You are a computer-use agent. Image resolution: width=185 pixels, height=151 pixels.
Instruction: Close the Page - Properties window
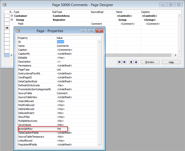tap(99, 31)
